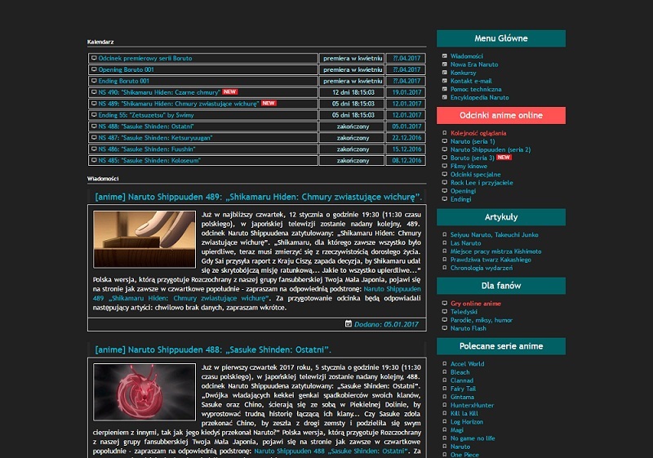Open Parodie, miksy, humor link

click(x=482, y=320)
